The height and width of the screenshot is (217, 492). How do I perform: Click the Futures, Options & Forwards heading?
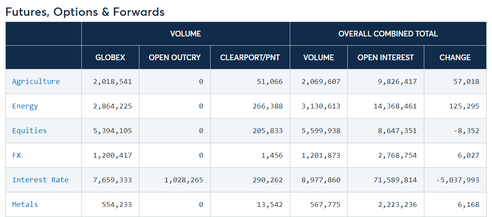85,11
